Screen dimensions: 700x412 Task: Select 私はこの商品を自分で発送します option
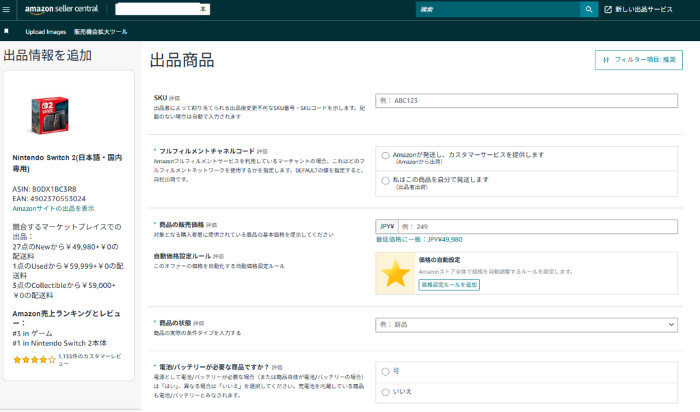tap(386, 180)
